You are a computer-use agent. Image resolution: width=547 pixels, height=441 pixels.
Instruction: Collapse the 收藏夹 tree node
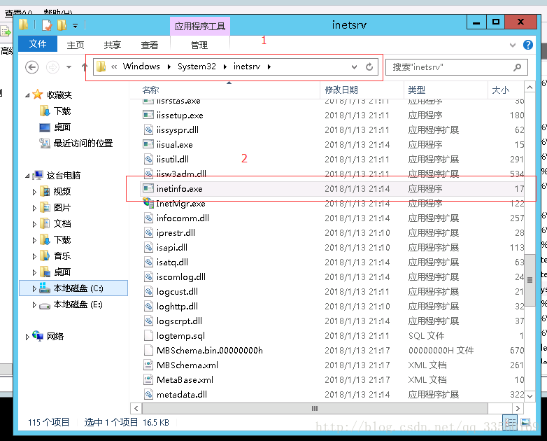[27, 95]
